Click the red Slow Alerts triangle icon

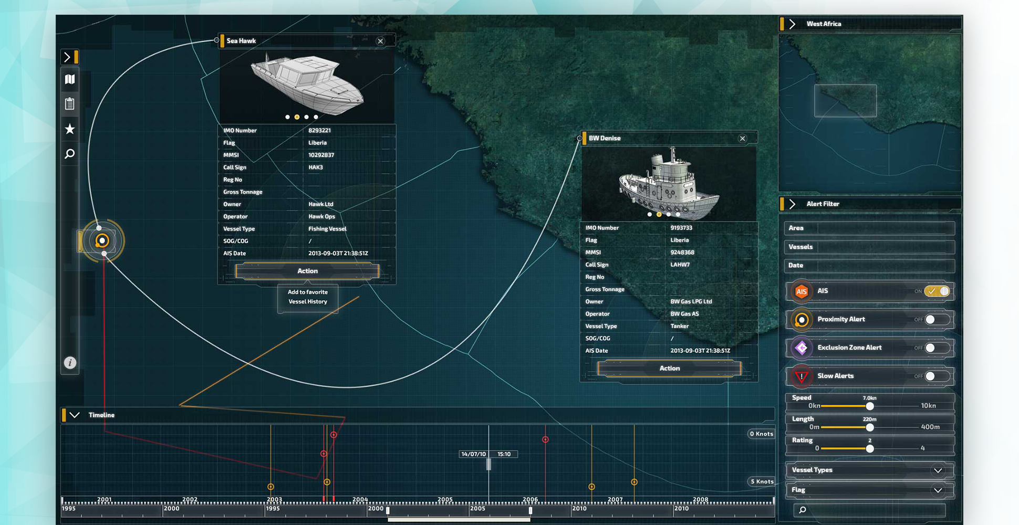pos(801,376)
